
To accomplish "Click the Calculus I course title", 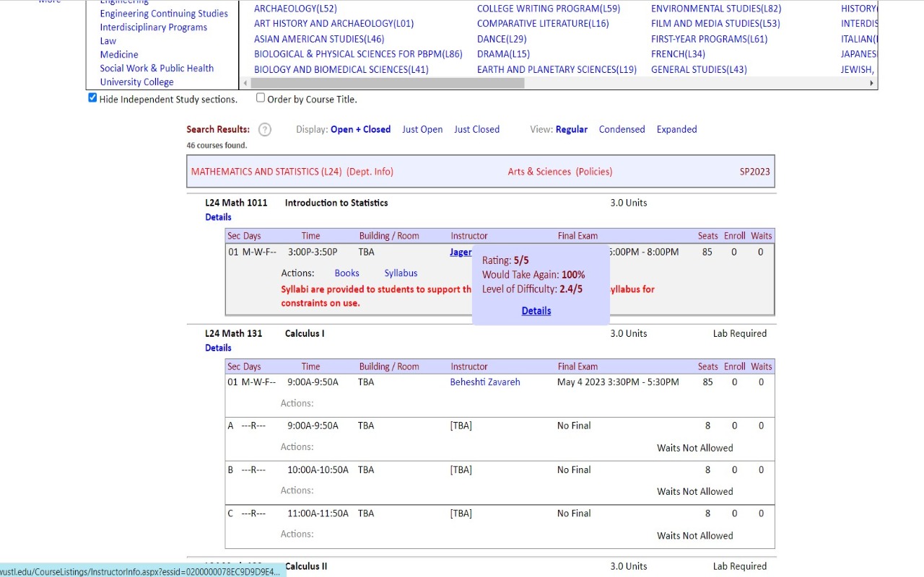I will tap(305, 334).
